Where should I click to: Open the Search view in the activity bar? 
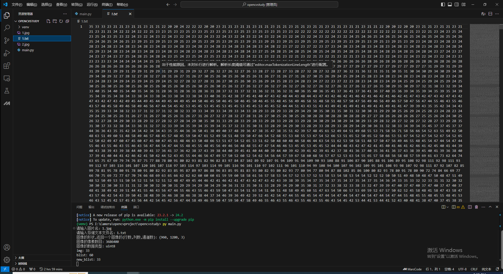click(7, 28)
